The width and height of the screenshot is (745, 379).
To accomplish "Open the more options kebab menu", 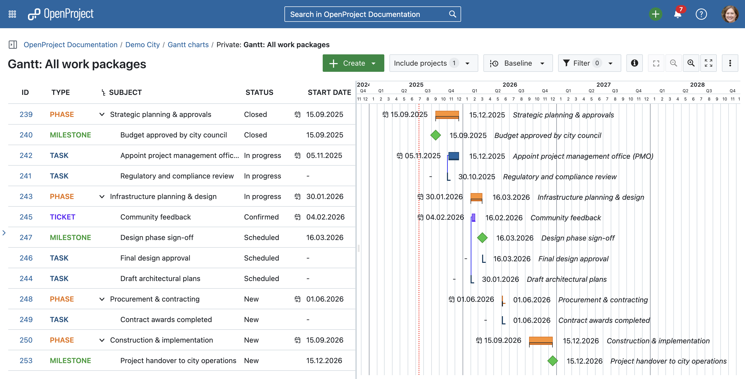I will pyautogui.click(x=730, y=63).
